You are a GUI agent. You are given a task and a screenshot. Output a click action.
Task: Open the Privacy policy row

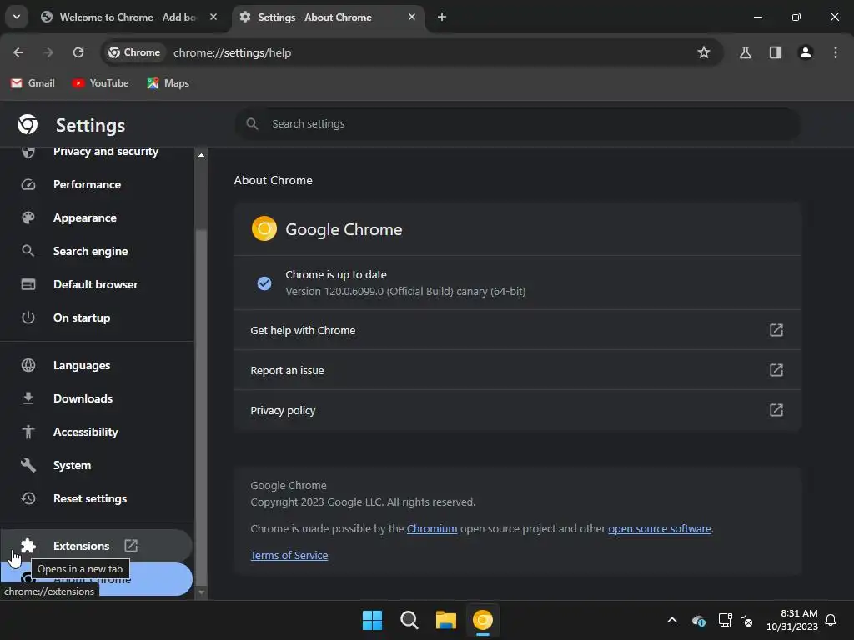tap(517, 410)
